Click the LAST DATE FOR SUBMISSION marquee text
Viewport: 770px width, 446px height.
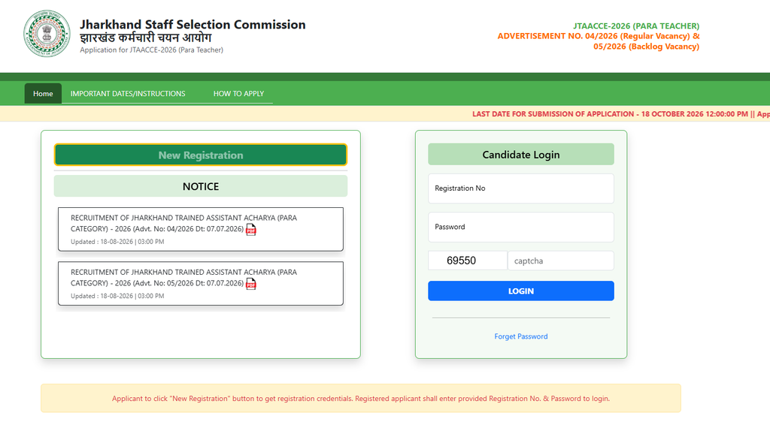click(x=620, y=113)
